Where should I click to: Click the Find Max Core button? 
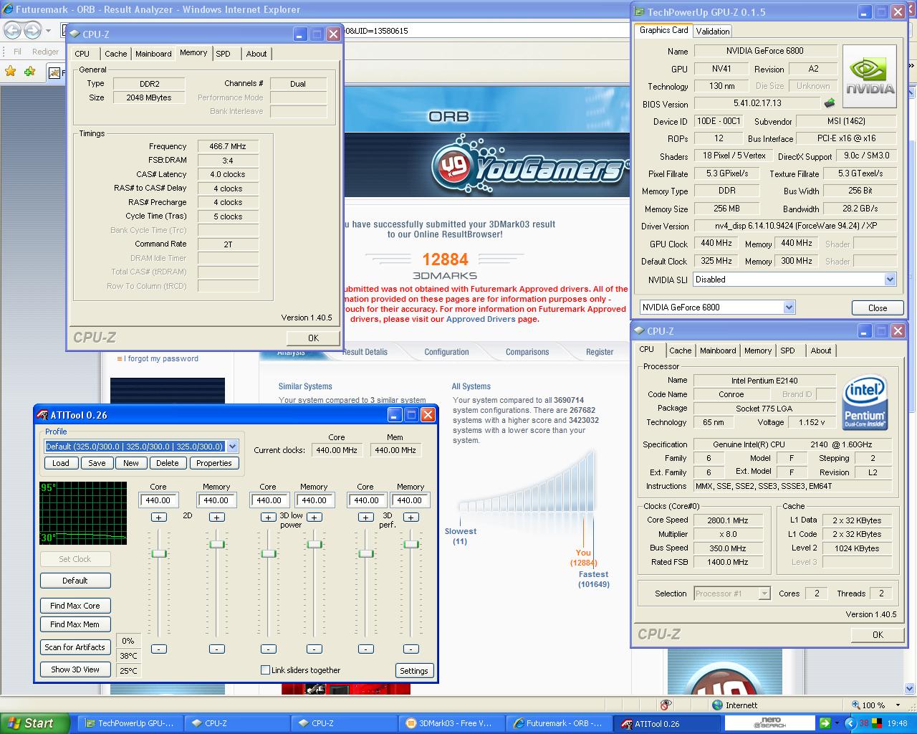75,606
